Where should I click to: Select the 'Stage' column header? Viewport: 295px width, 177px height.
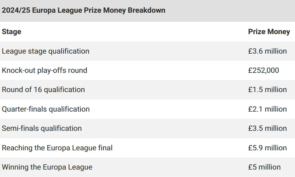12,32
